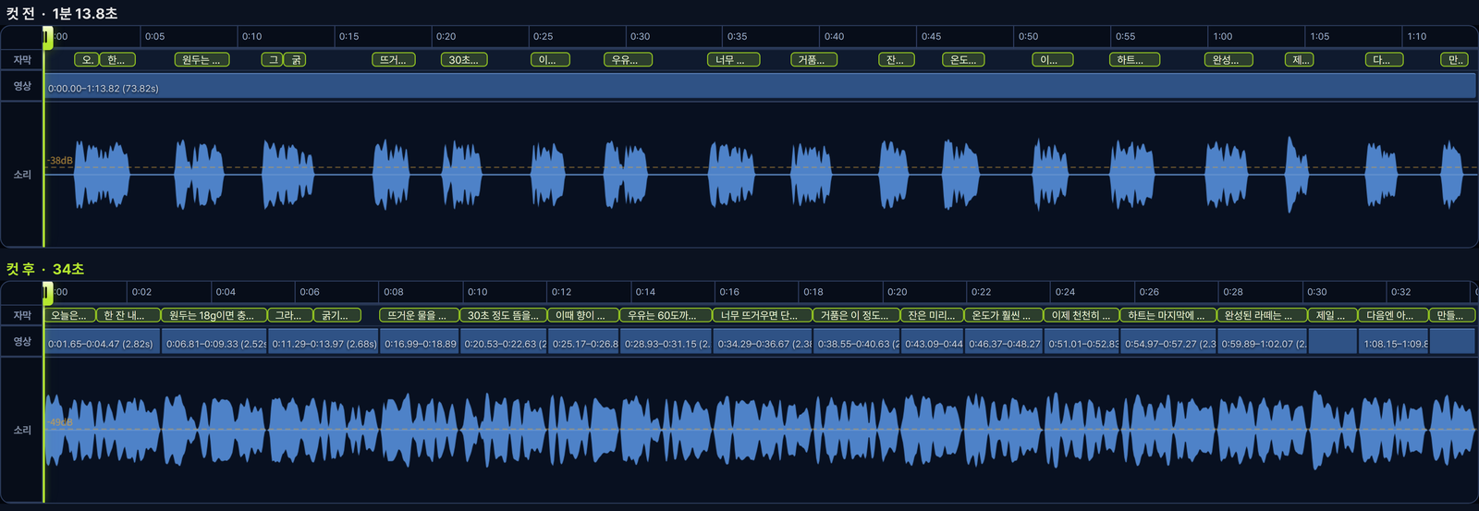Image resolution: width=1479 pixels, height=511 pixels.
Task: Select video segment 0:11.29–0:13.97 (2.68s)
Action: [324, 343]
